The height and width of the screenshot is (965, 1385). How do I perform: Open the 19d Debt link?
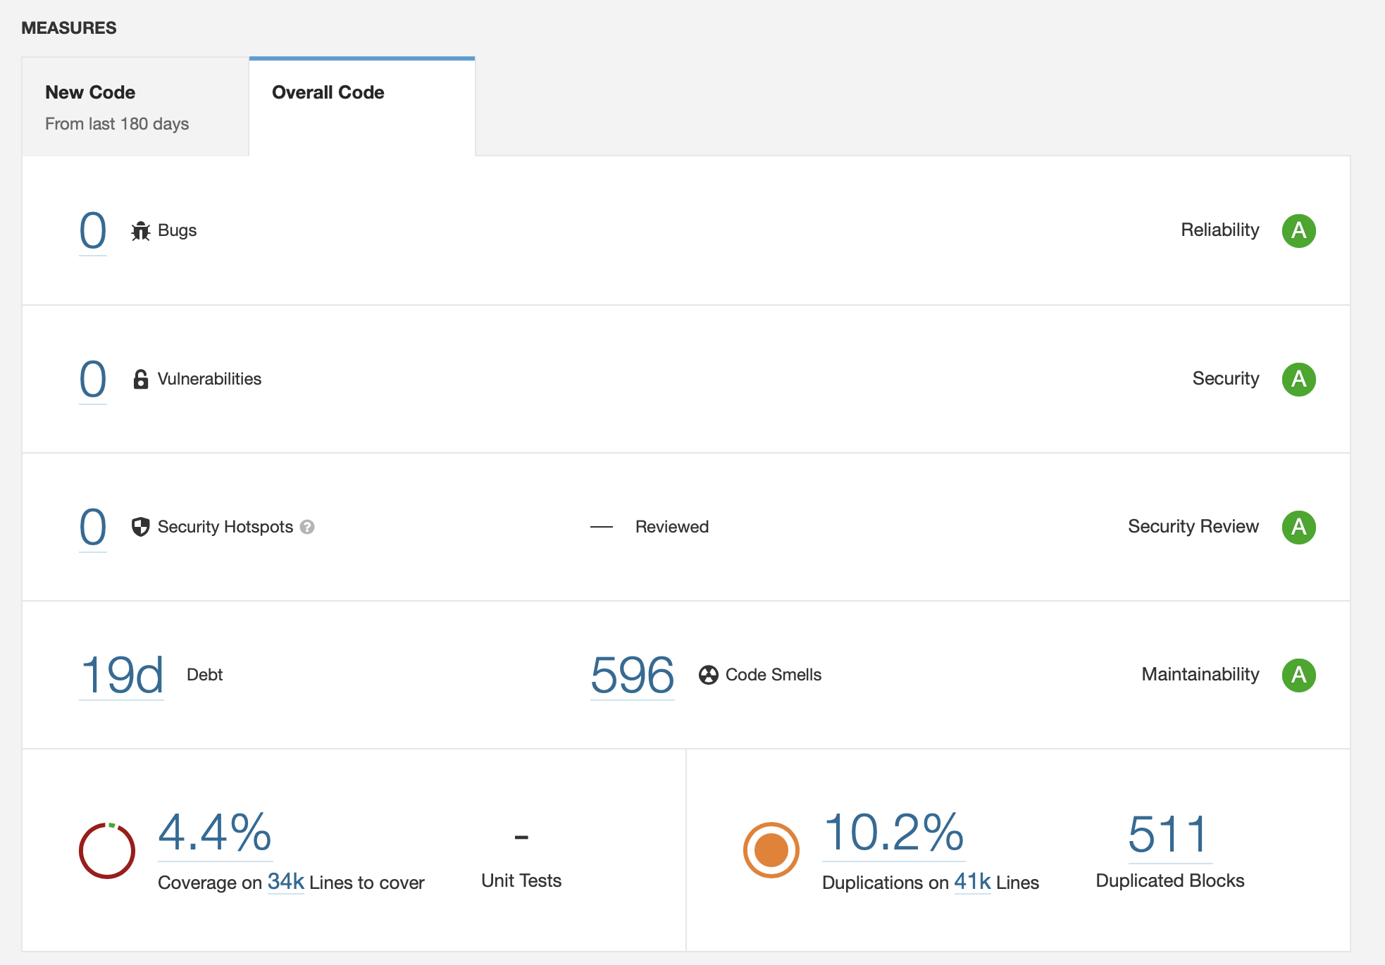pos(122,675)
